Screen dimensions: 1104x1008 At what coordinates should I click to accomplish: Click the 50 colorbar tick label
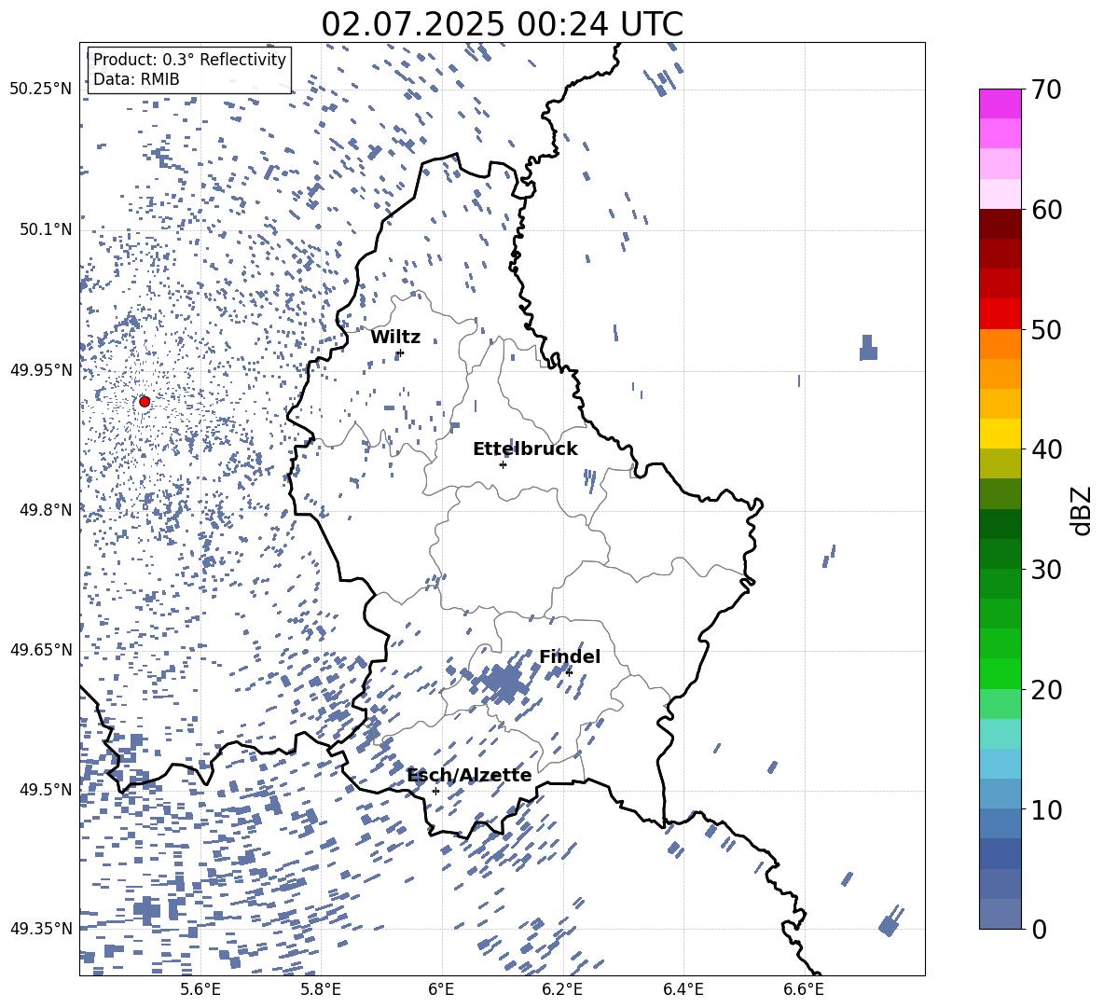(1045, 330)
